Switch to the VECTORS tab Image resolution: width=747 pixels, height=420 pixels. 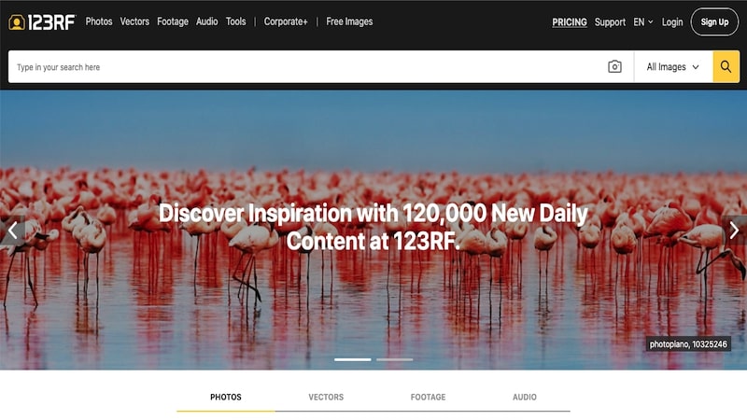pyautogui.click(x=326, y=398)
